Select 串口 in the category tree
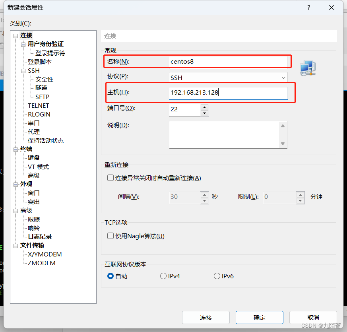The height and width of the screenshot is (332, 347). tap(34, 123)
